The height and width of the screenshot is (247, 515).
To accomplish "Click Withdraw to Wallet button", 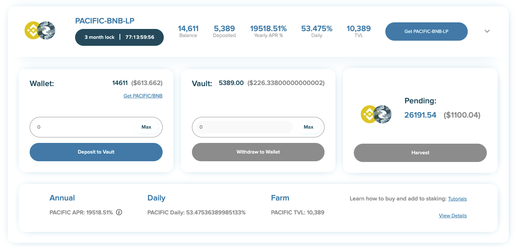I will tap(258, 152).
